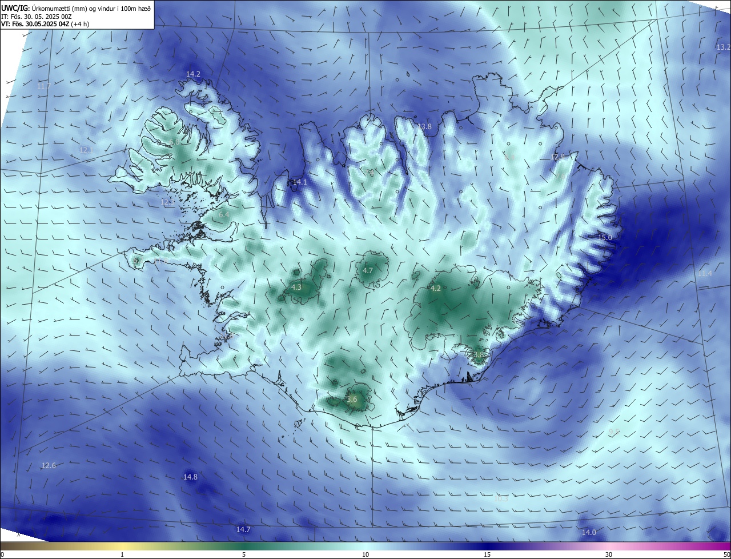Click the 14.1 value label
The height and width of the screenshot is (559, 731).
tap(300, 182)
